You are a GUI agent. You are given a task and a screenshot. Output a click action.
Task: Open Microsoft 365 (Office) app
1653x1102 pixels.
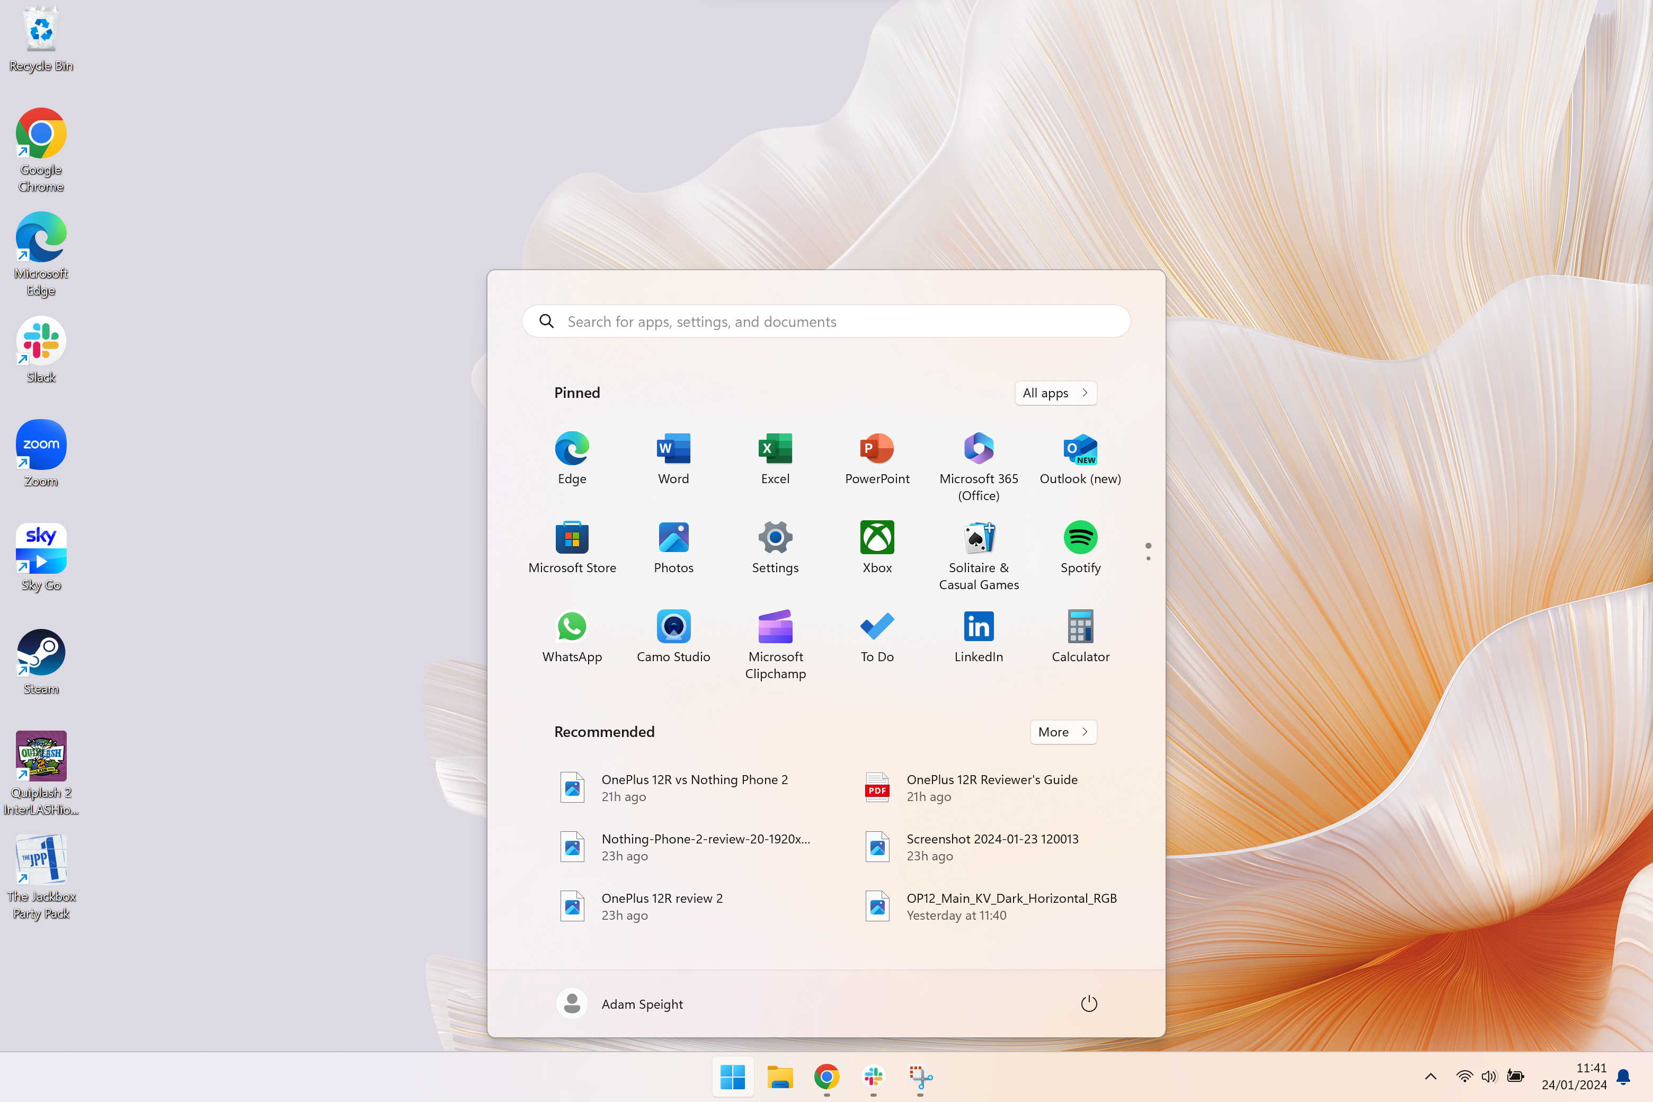979,467
